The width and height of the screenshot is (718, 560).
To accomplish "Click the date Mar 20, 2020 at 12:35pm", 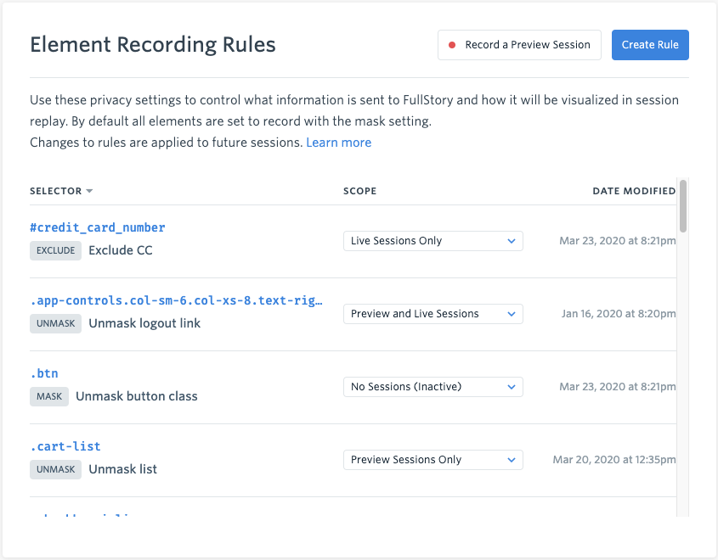I will coord(614,459).
